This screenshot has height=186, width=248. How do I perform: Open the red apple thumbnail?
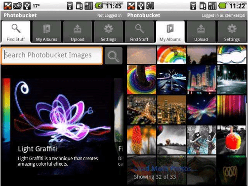pos(232,140)
